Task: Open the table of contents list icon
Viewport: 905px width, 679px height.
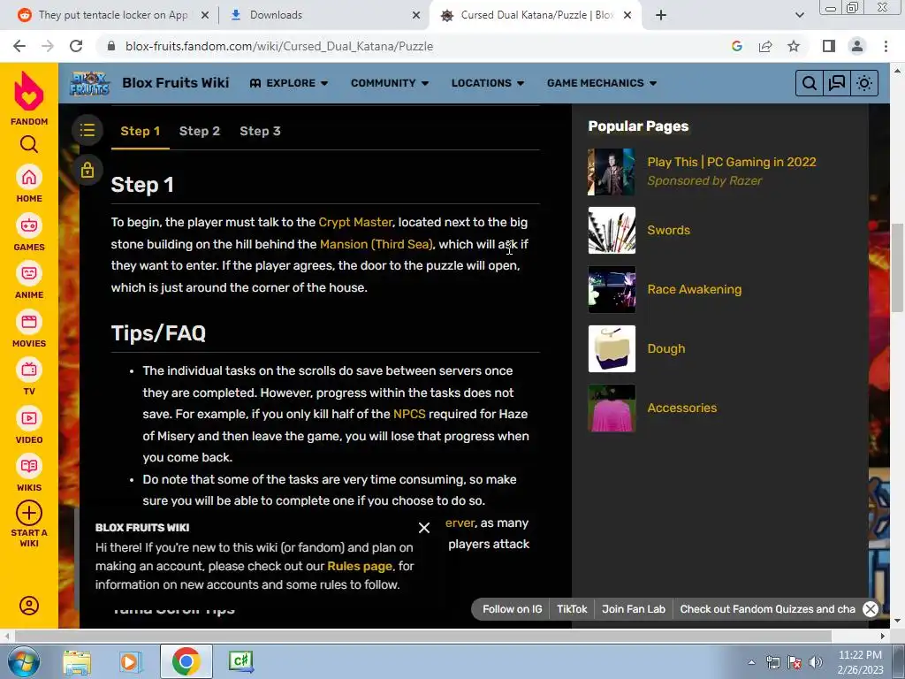Action: click(x=87, y=130)
